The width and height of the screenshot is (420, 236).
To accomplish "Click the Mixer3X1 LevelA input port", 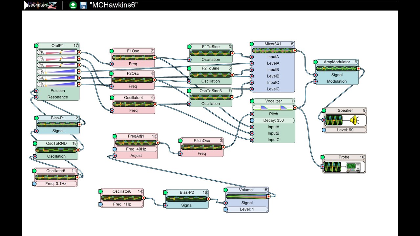I will [252, 63].
